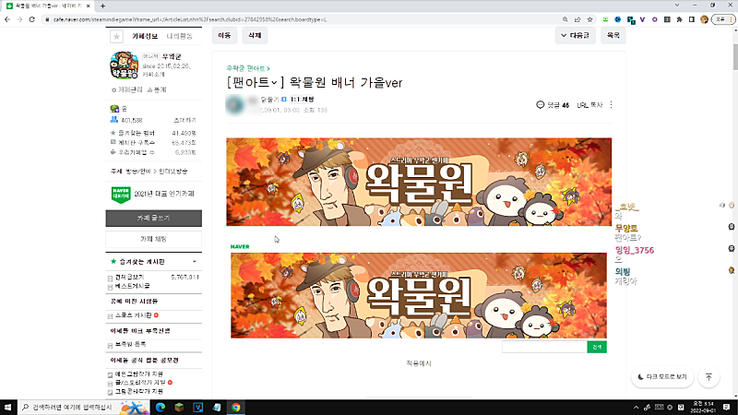Click the scroll-to-top arrow button
The height and width of the screenshot is (415, 738).
coord(708,377)
